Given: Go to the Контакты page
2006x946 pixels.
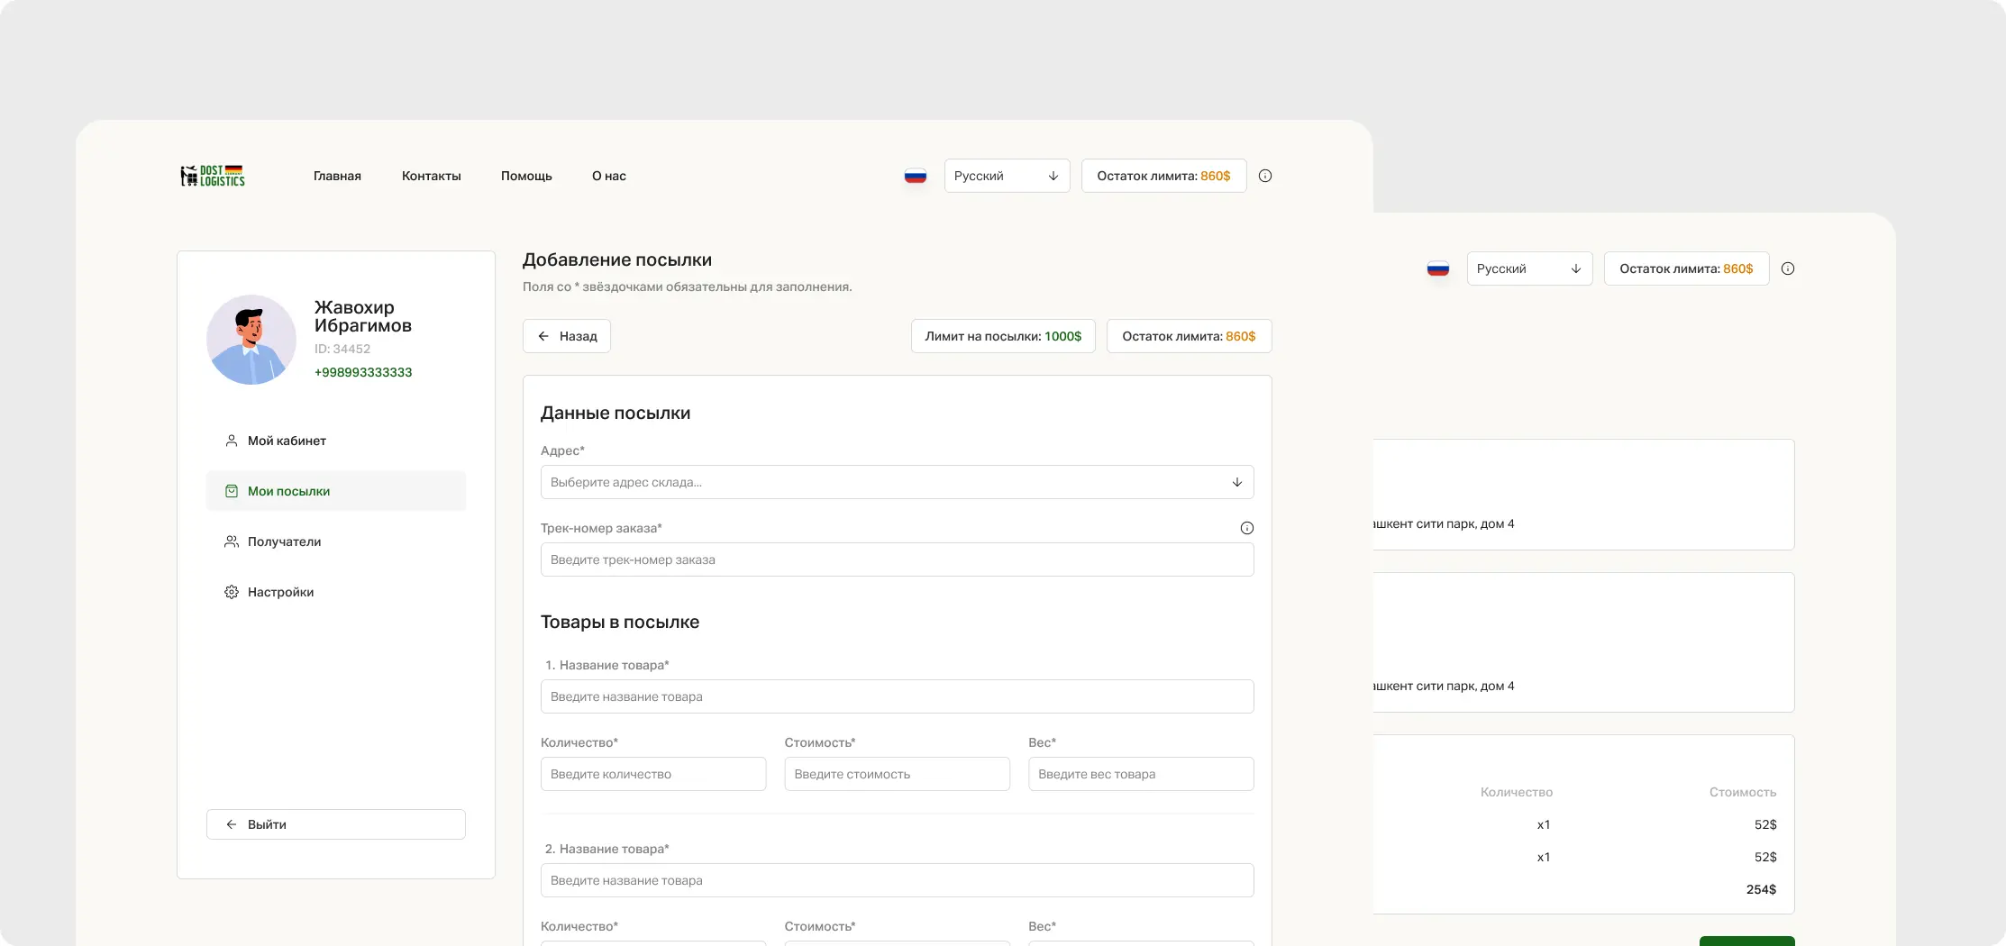Looking at the screenshot, I should click(x=432, y=176).
